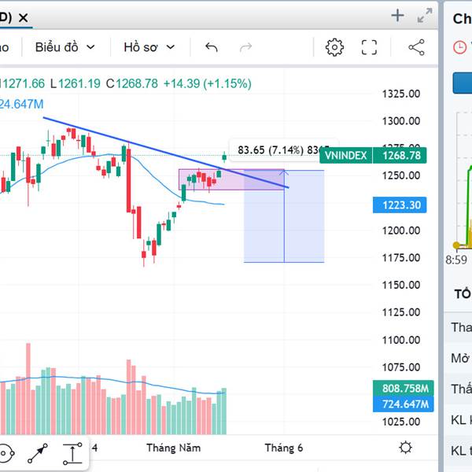Close the current chart tab
The height and width of the screenshot is (472, 472).
click(23, 18)
